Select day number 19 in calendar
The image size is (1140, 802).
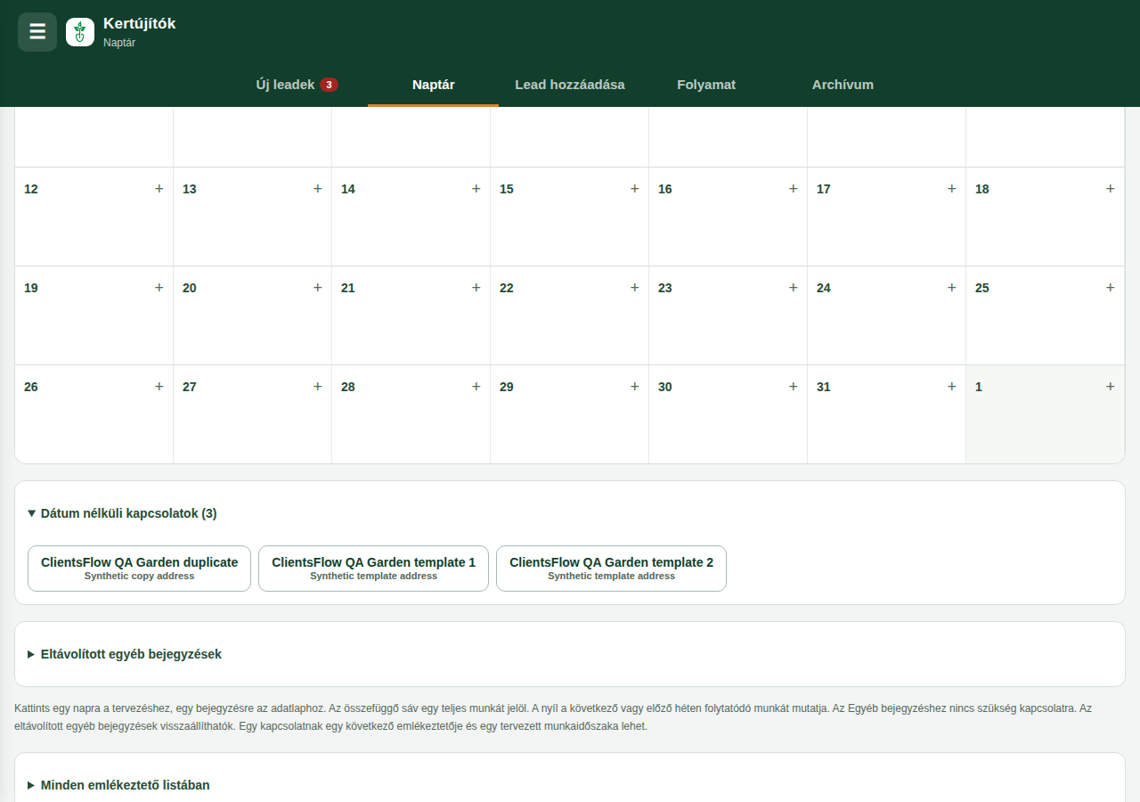tap(31, 288)
